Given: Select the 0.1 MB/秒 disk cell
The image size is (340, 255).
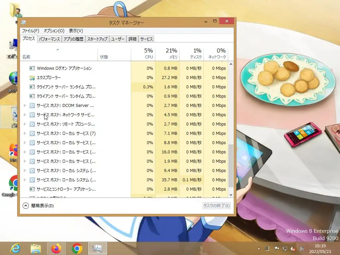Looking at the screenshot, I should coord(192,180).
